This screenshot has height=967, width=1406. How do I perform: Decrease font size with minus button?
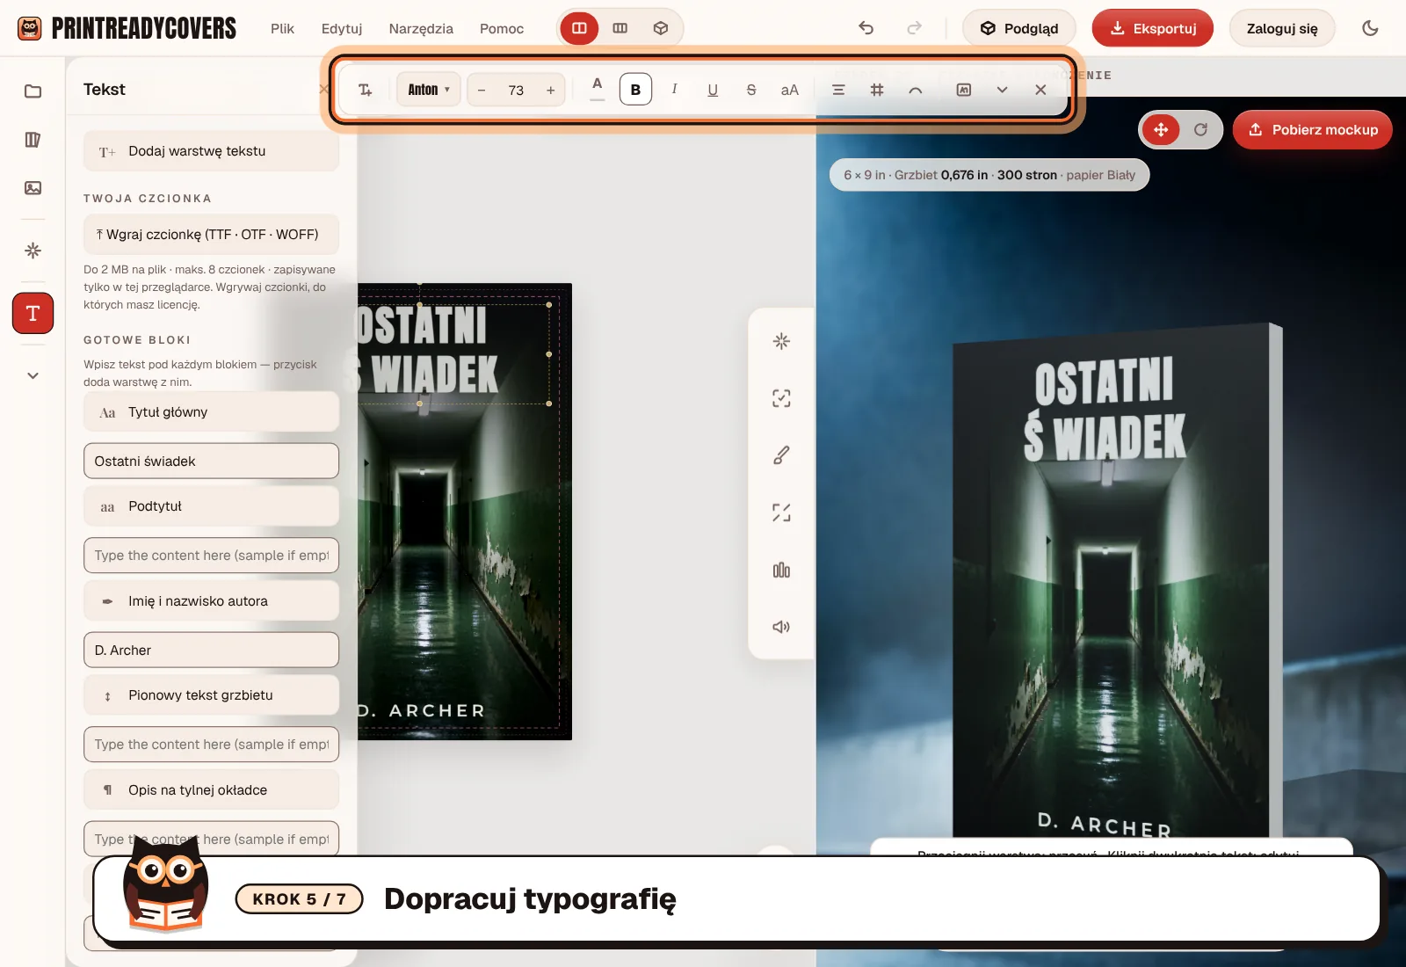click(x=482, y=90)
